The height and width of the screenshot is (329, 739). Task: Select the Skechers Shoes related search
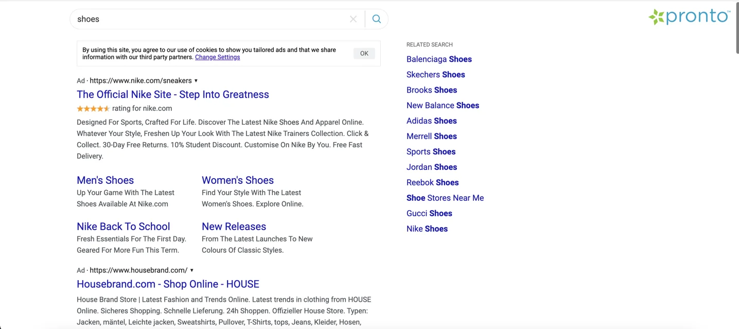(x=435, y=75)
